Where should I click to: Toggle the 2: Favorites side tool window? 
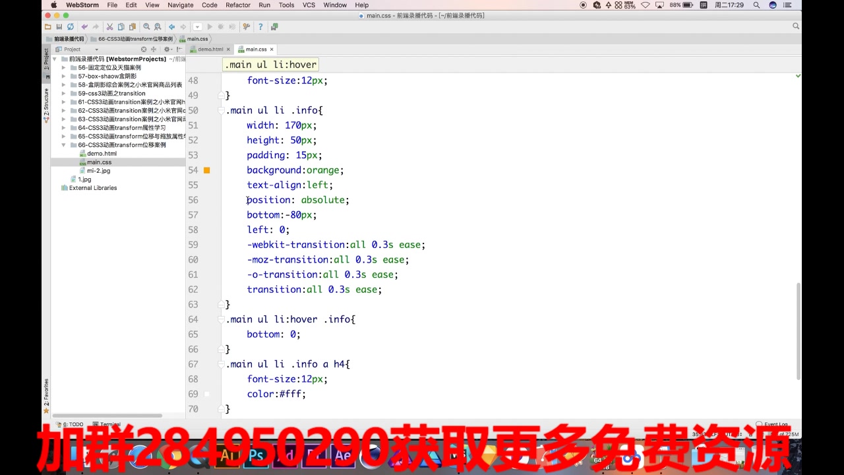click(46, 395)
